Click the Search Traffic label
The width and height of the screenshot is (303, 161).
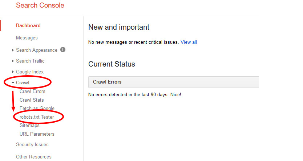(30, 61)
